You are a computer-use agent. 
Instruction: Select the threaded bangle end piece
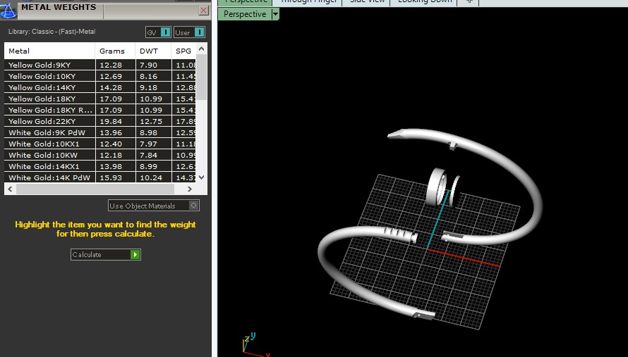[x=401, y=235]
